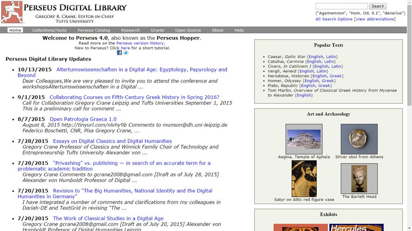Open the view abbreviations link

(375, 19)
